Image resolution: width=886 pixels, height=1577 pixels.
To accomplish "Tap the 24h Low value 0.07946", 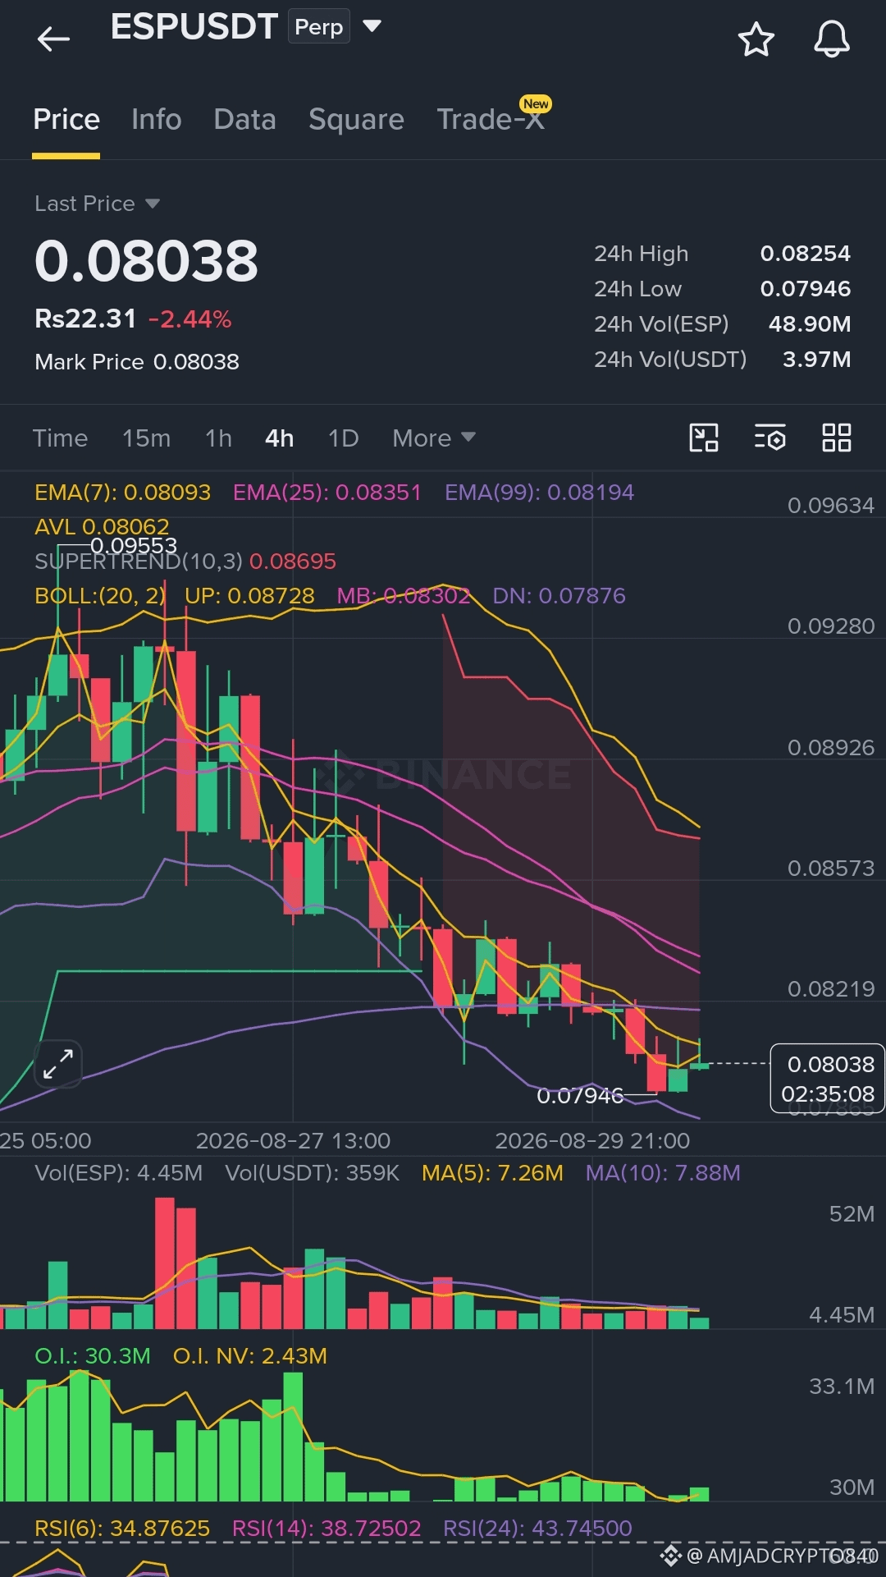I will (805, 289).
